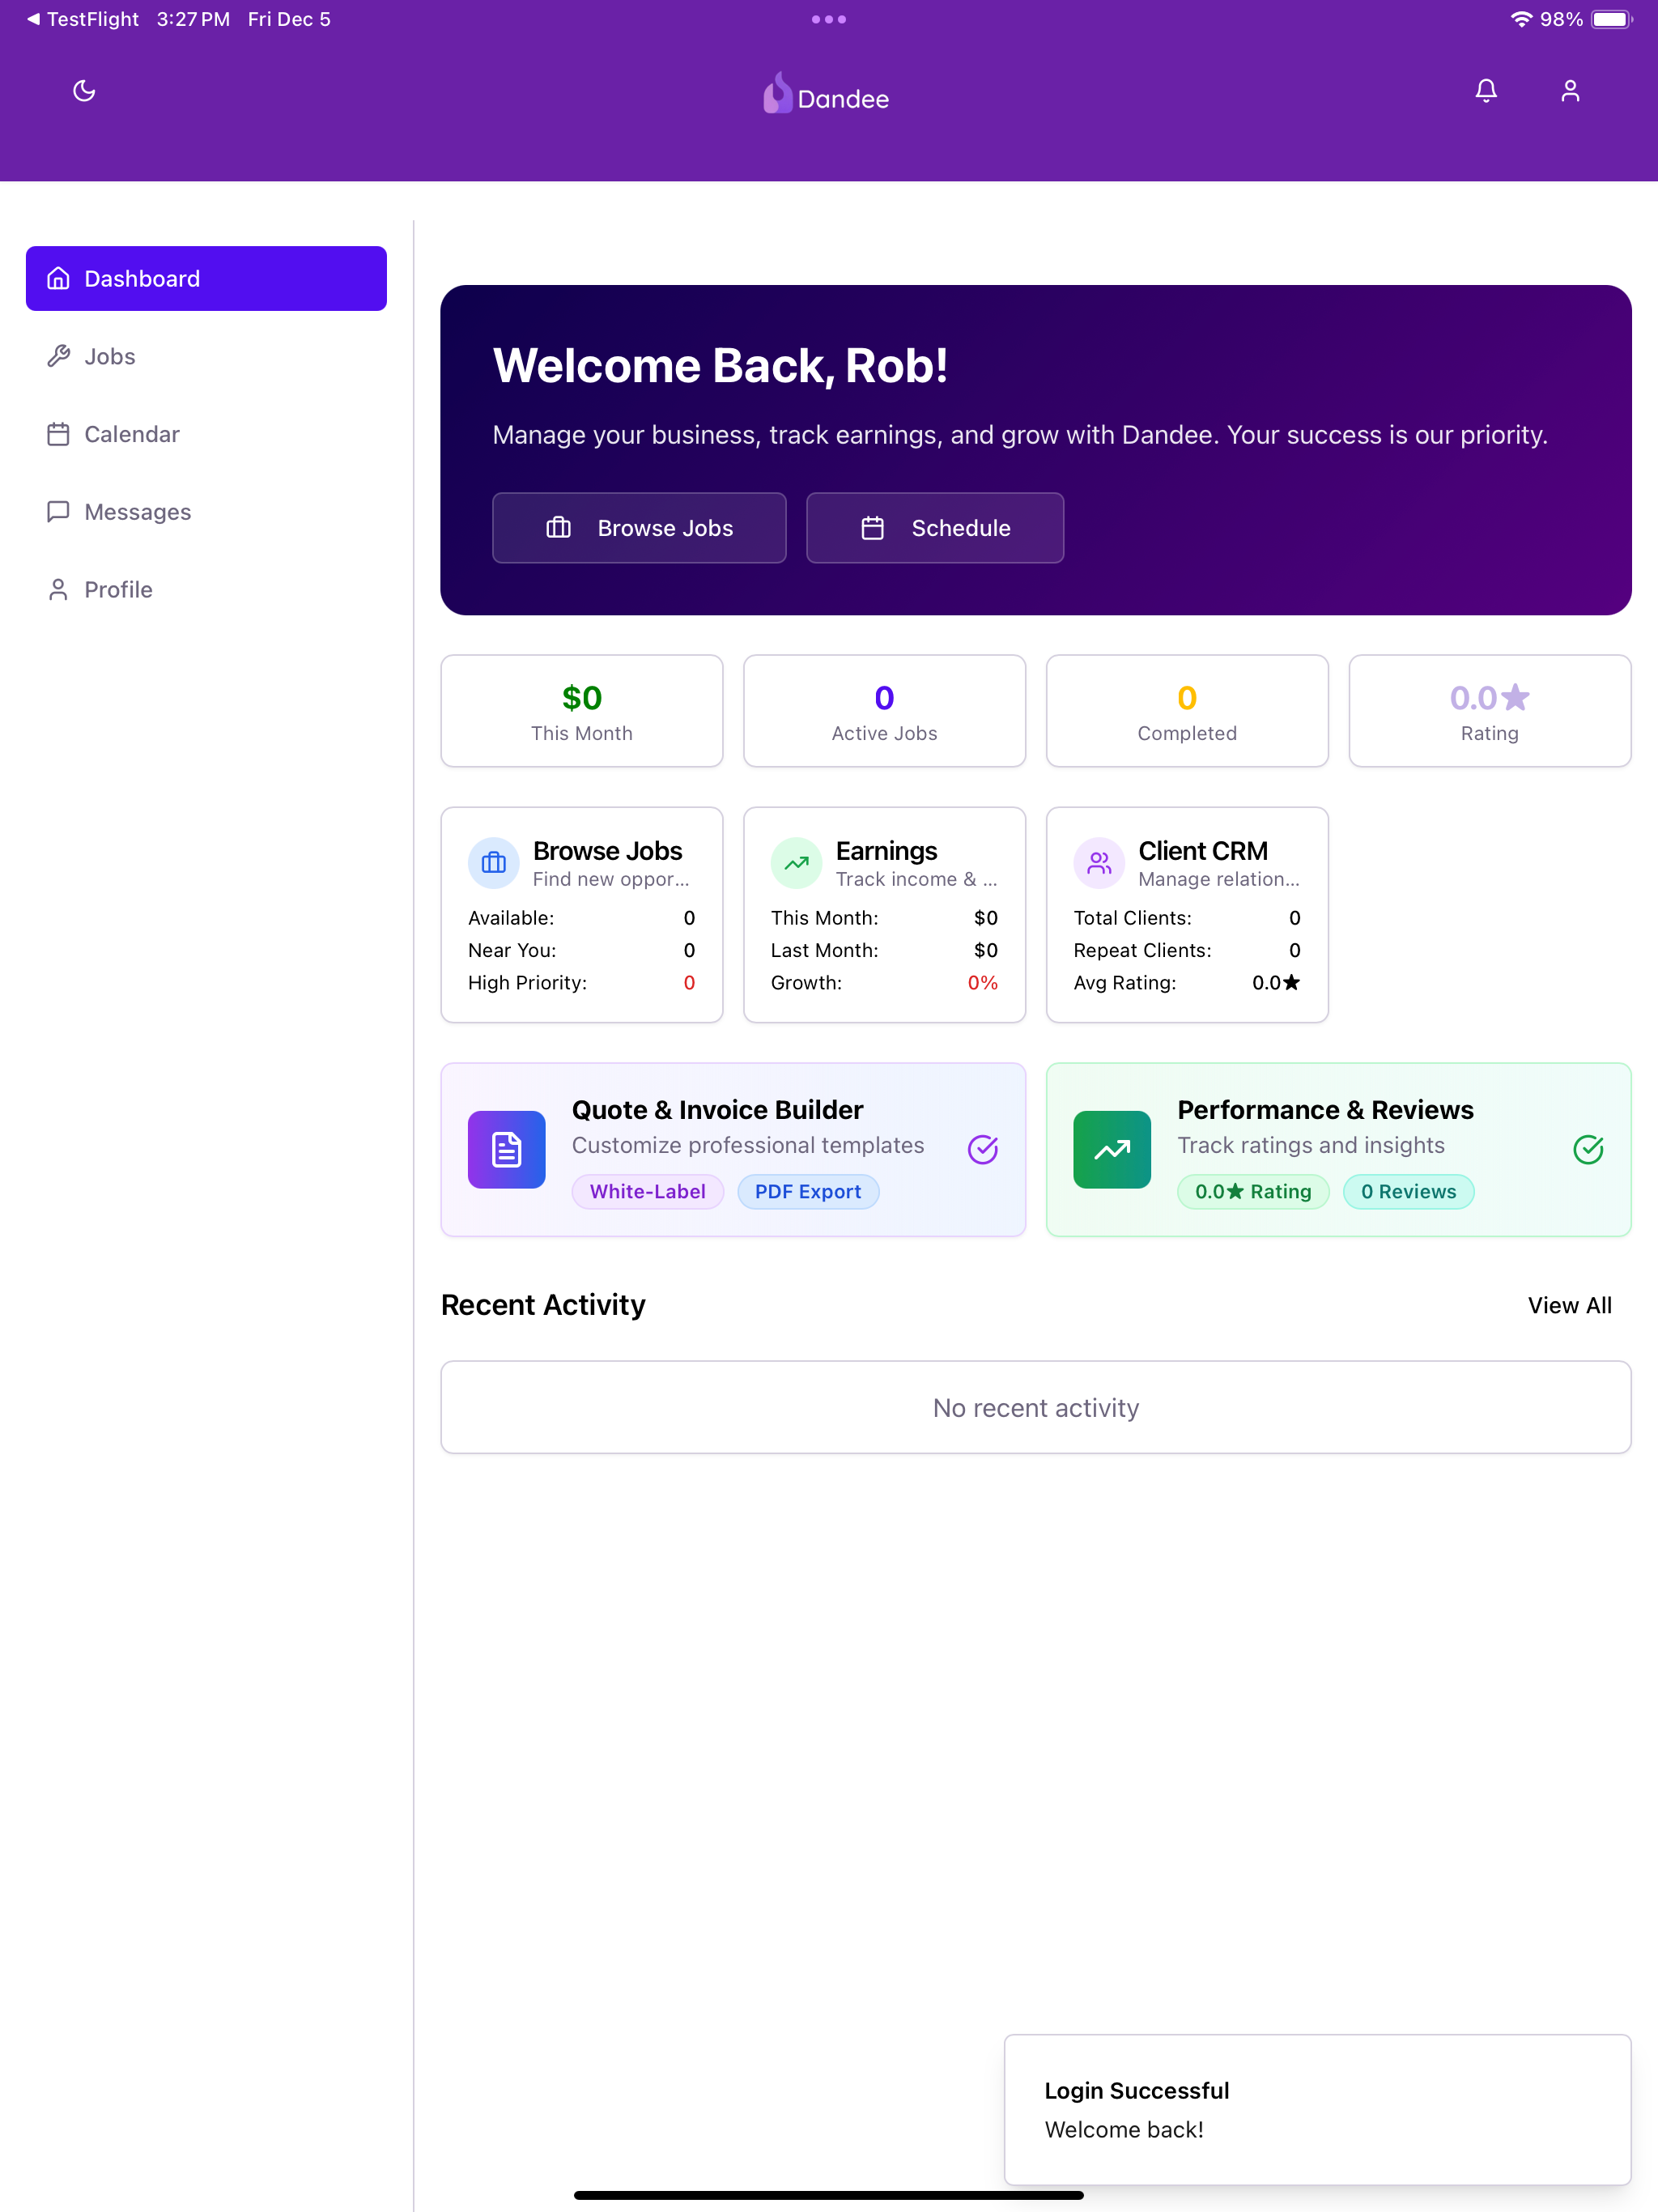Open the Earnings card title
The height and width of the screenshot is (2212, 1658).
click(887, 851)
